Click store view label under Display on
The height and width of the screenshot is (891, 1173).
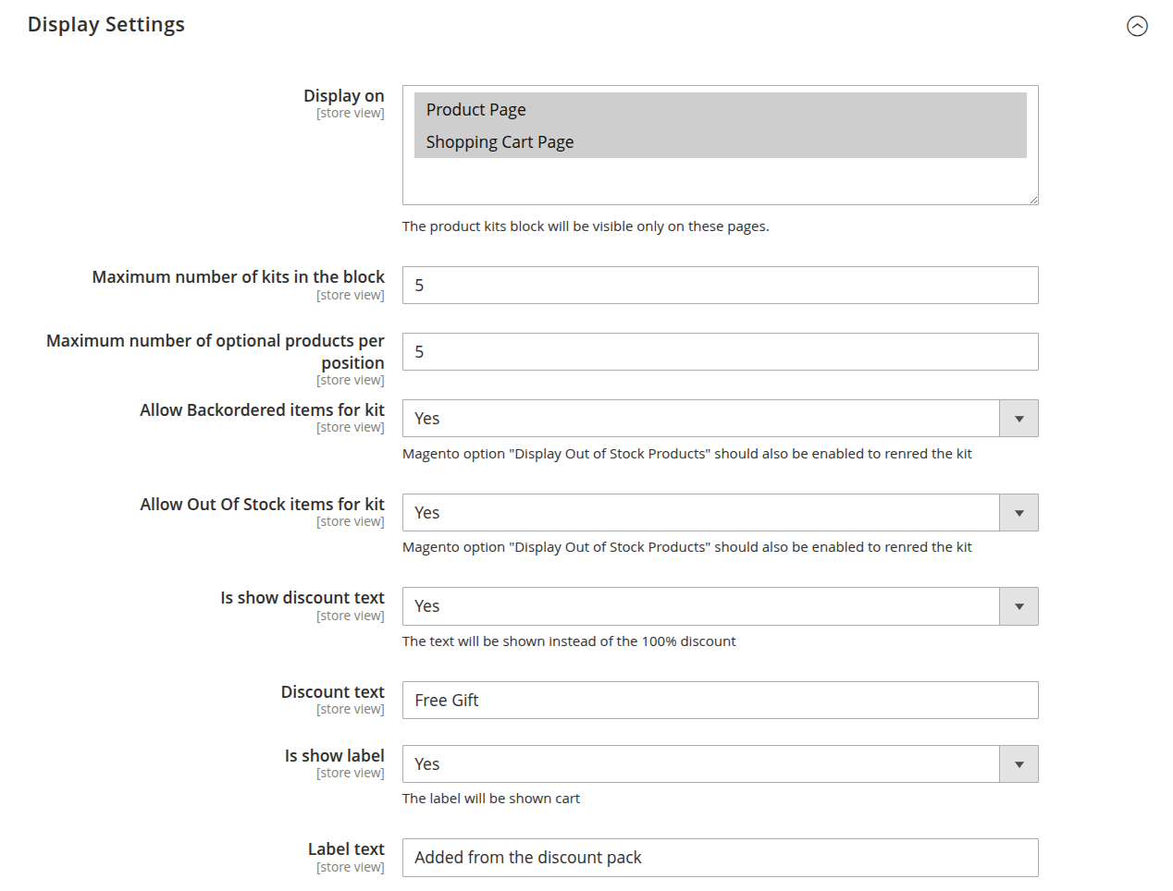(x=350, y=113)
